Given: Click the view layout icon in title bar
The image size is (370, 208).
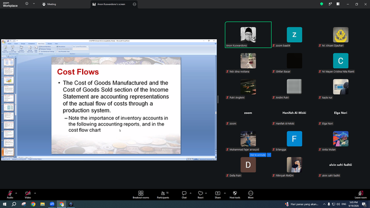Looking at the screenshot, I should [338, 4].
